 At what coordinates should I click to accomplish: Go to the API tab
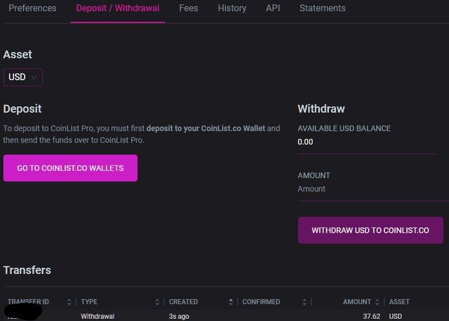pos(273,8)
